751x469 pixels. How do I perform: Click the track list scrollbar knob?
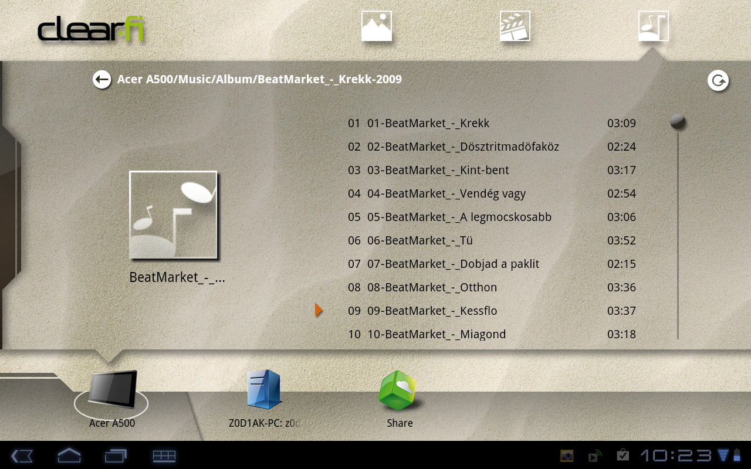[678, 122]
